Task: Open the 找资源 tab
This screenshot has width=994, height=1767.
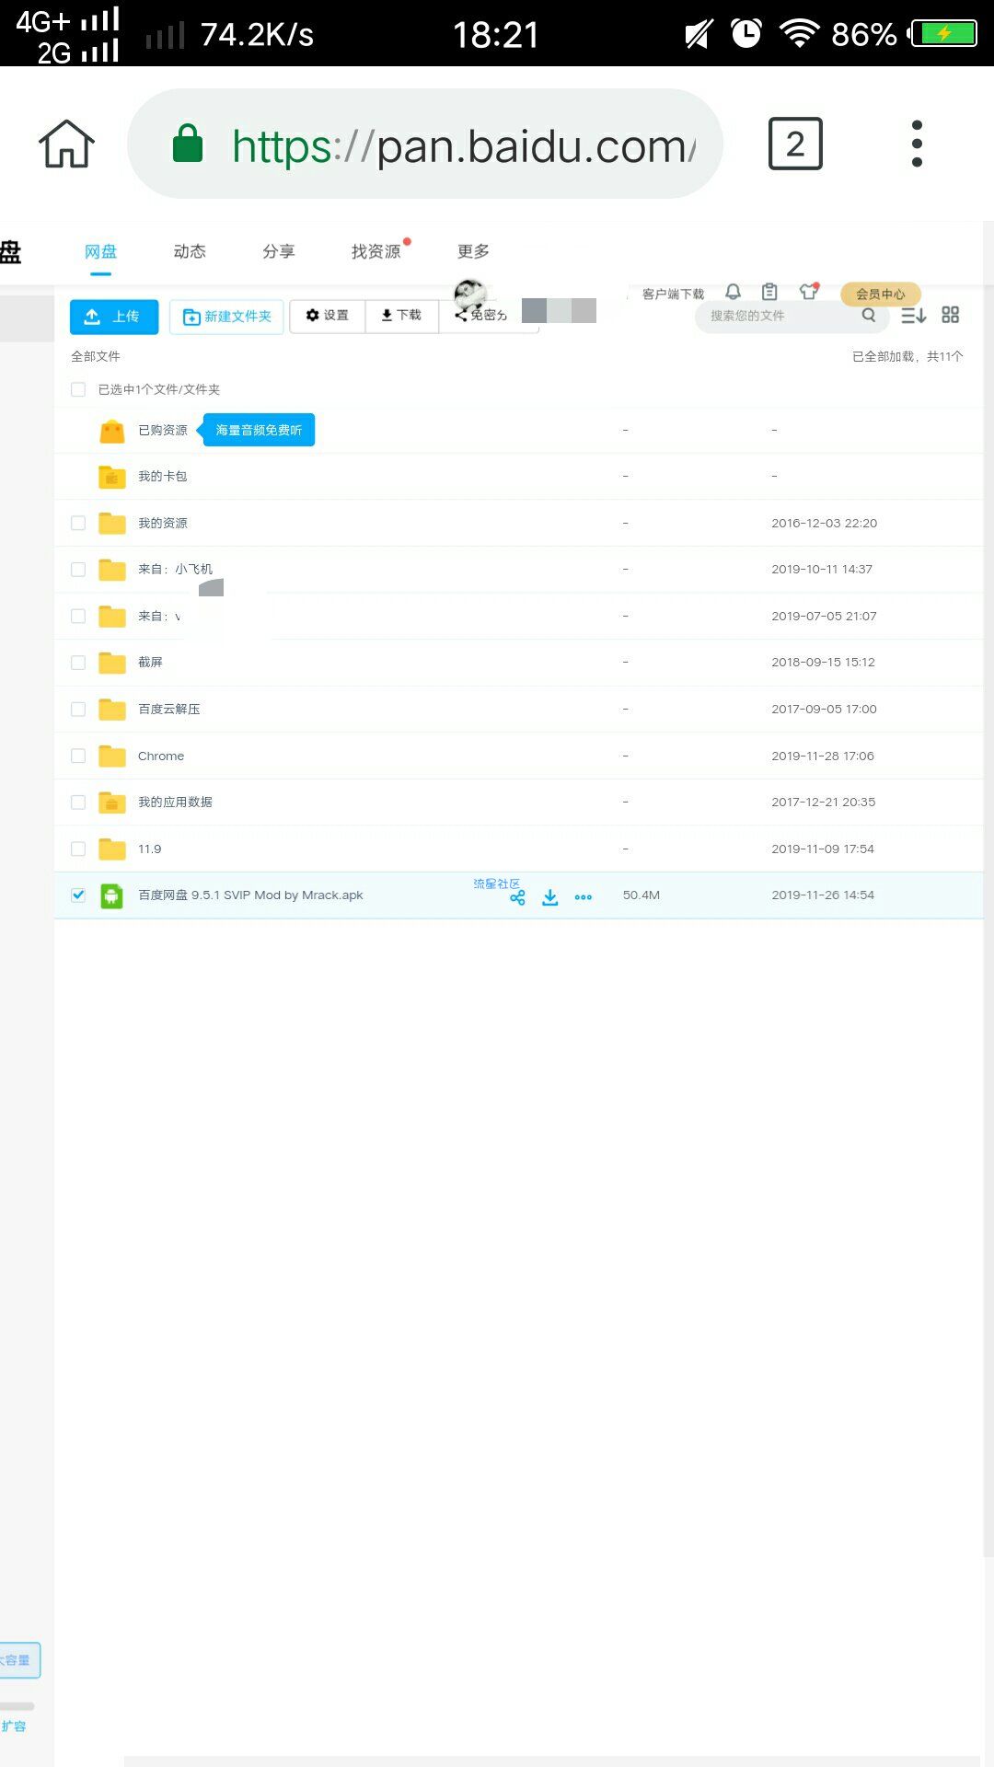Action: point(376,252)
